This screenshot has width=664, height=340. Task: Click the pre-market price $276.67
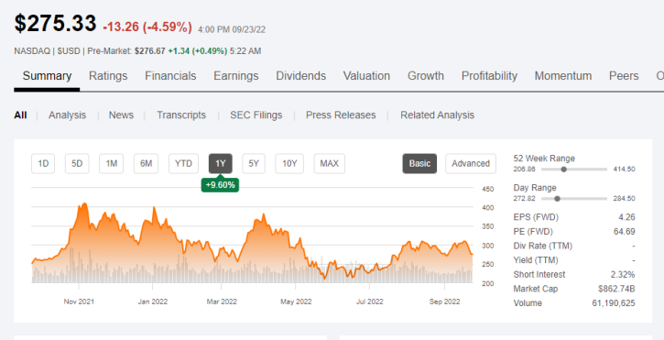pyautogui.click(x=150, y=51)
